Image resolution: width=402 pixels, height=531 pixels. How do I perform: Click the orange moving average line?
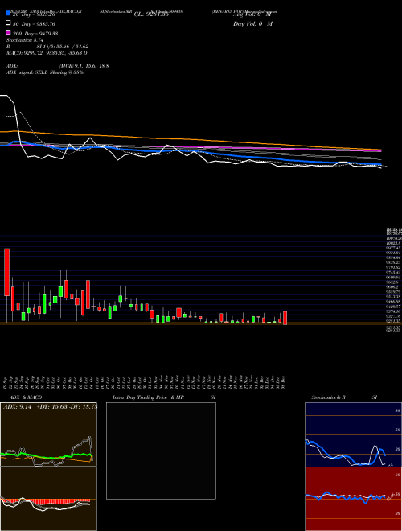pyautogui.click(x=190, y=139)
